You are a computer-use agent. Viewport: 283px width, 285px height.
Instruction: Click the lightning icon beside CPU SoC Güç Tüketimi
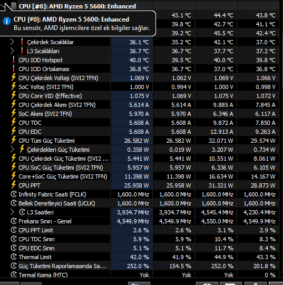point(14,167)
